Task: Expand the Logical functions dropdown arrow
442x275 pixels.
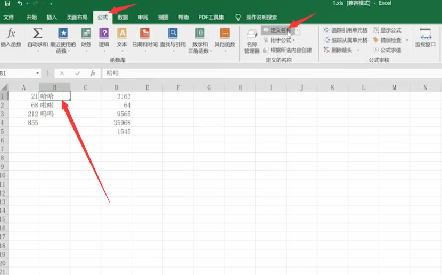Action: (x=104, y=51)
